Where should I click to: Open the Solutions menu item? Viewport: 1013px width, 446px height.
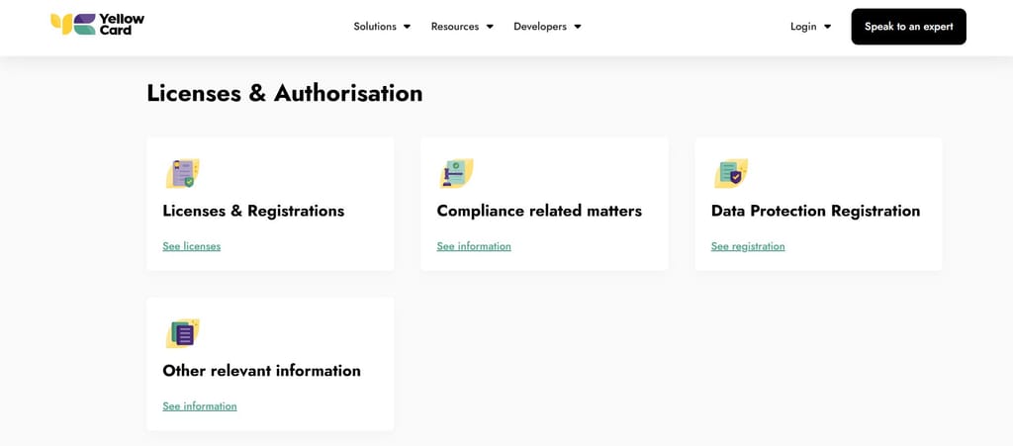click(375, 27)
